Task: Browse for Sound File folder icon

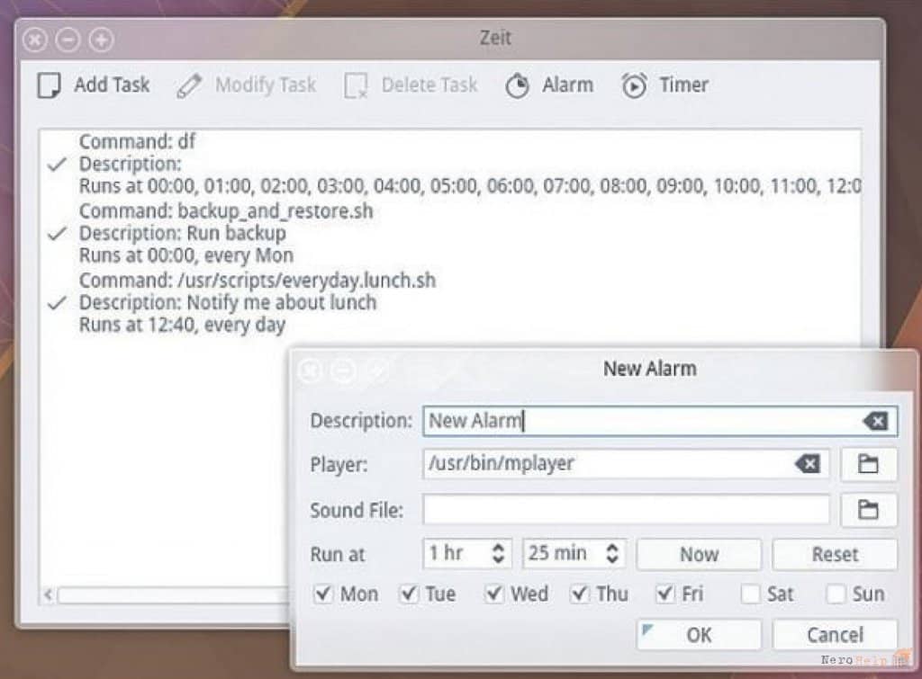Action: coord(869,509)
